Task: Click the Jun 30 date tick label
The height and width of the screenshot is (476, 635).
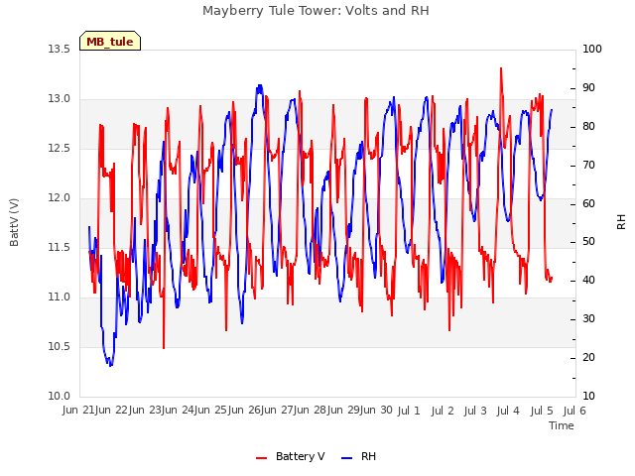Action: (377, 411)
